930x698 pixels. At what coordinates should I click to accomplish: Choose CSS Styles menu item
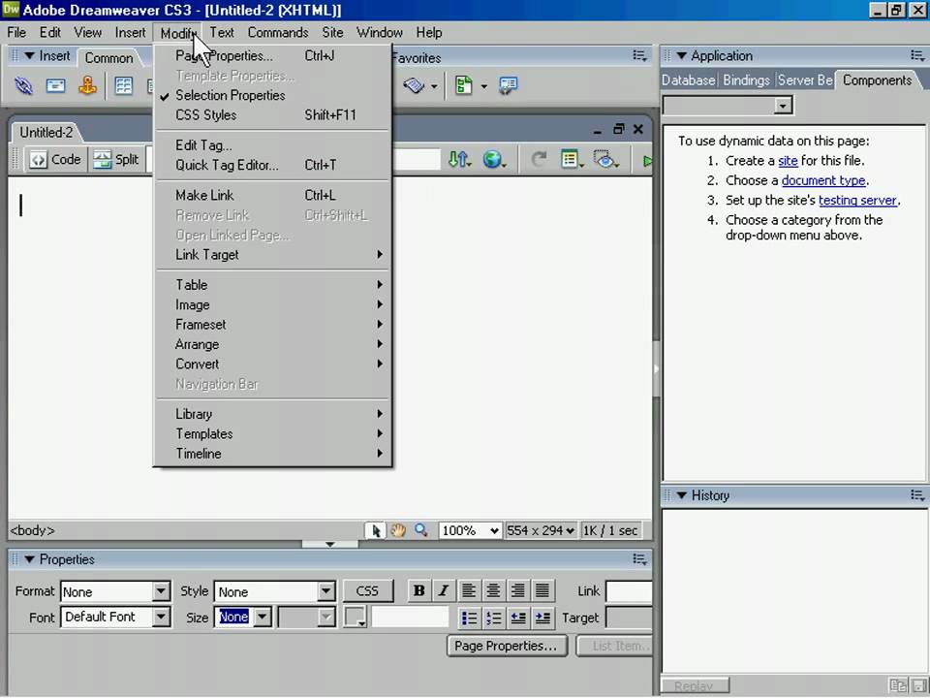[x=273, y=115]
